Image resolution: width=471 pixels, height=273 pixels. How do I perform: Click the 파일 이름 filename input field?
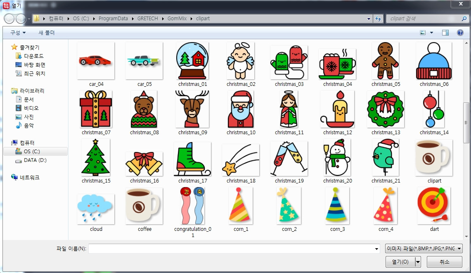click(x=234, y=249)
